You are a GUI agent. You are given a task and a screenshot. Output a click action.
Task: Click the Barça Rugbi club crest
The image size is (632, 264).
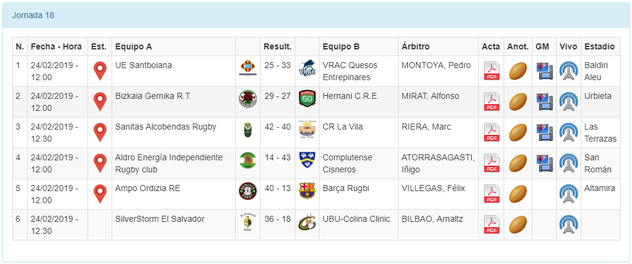click(308, 190)
